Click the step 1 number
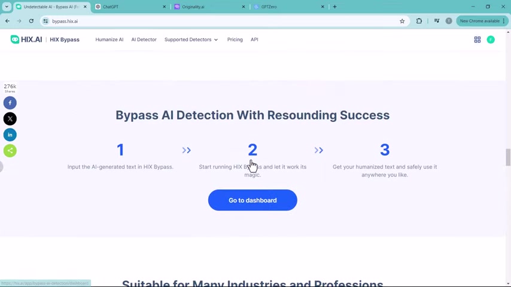 pos(120,150)
